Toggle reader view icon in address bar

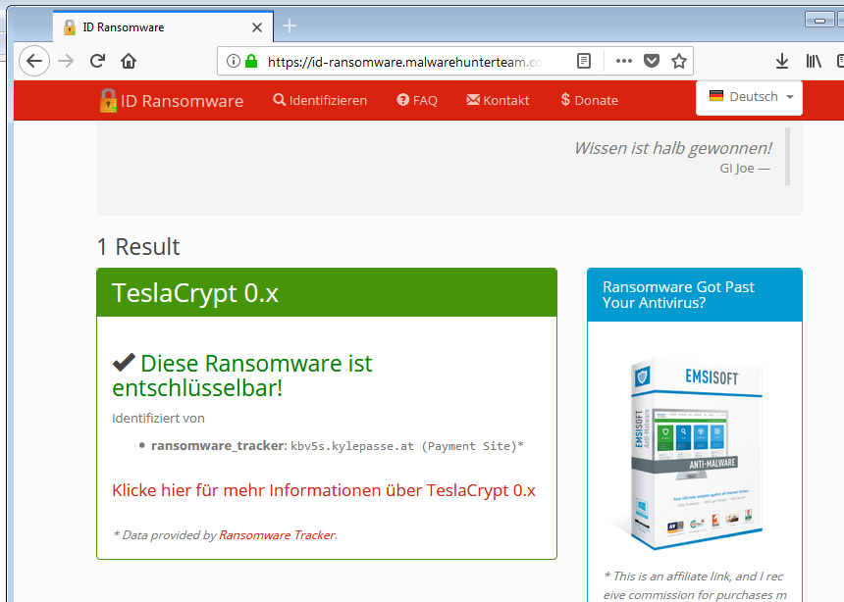[x=584, y=62]
